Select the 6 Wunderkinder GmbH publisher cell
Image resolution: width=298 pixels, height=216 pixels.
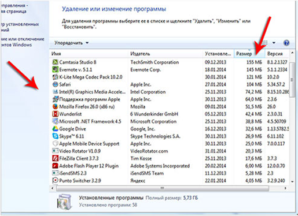(154, 114)
